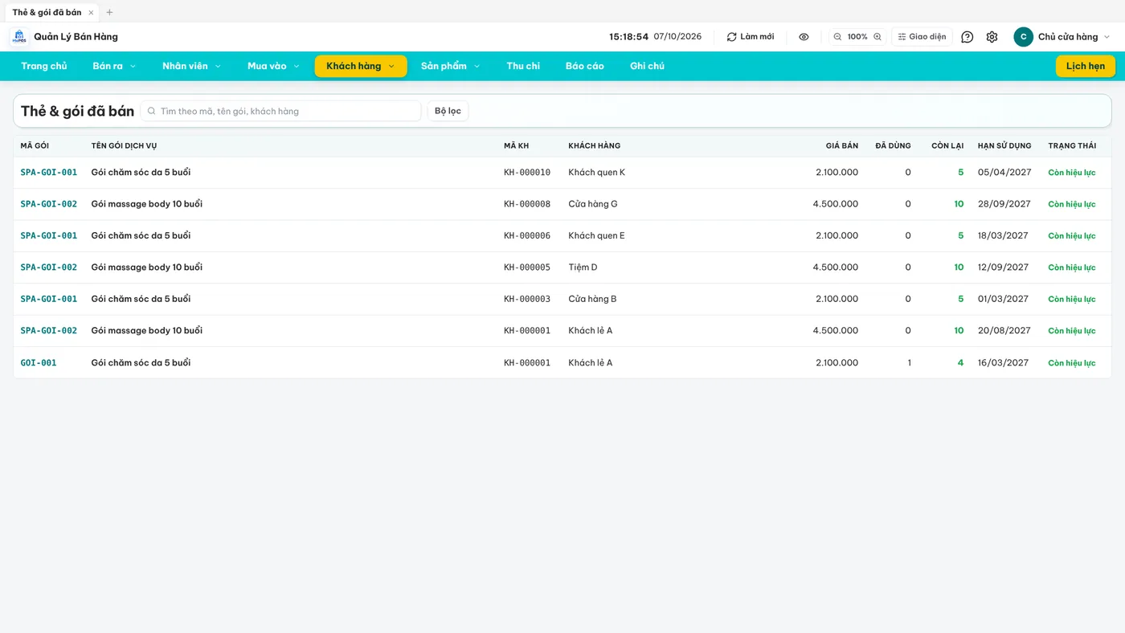Screen dimensions: 1125x633
Task: Click the refresh icon beside Làm mới
Action: coord(731,37)
